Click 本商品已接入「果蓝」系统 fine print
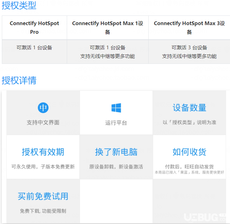 (190, 172)
